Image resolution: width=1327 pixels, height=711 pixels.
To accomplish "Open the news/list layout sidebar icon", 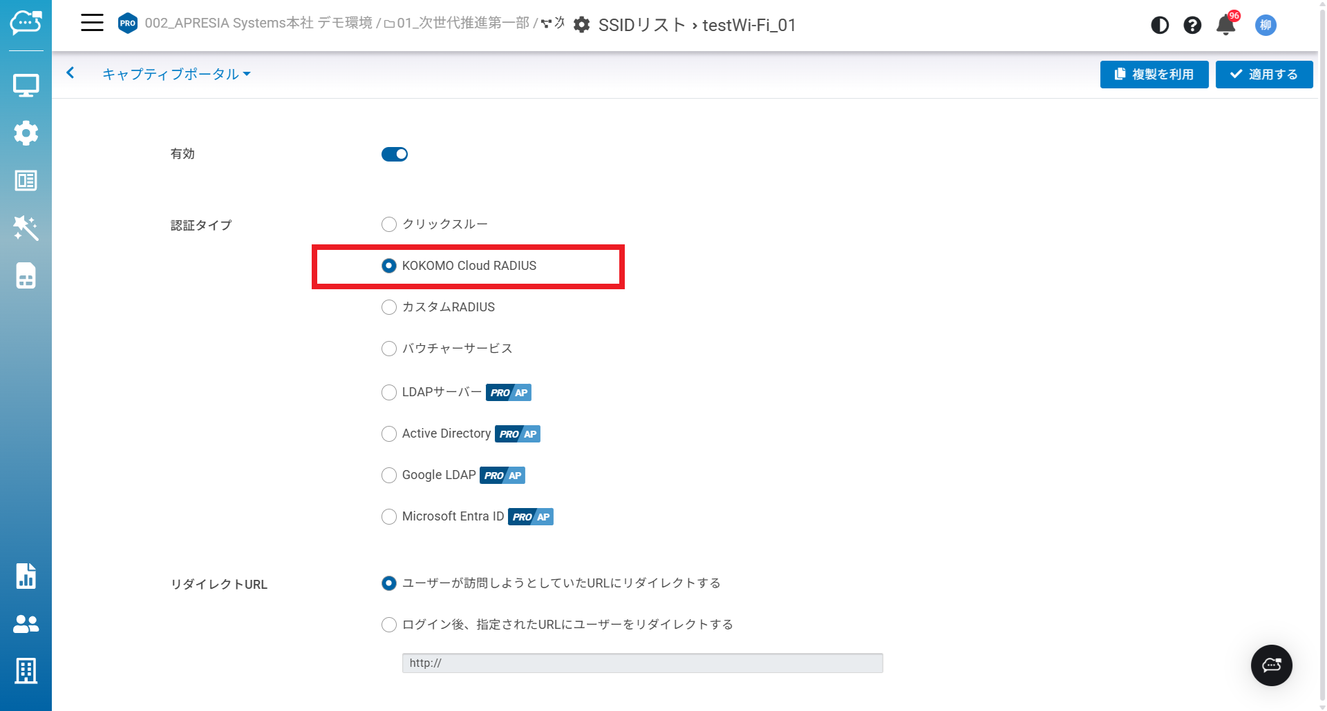I will [x=26, y=181].
